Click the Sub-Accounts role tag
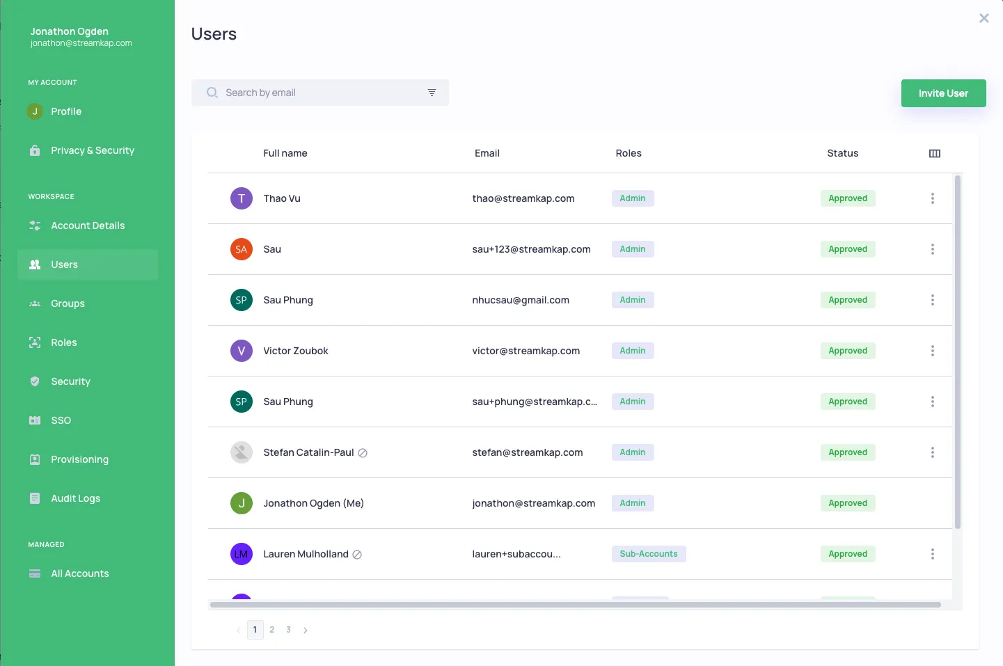 649,554
